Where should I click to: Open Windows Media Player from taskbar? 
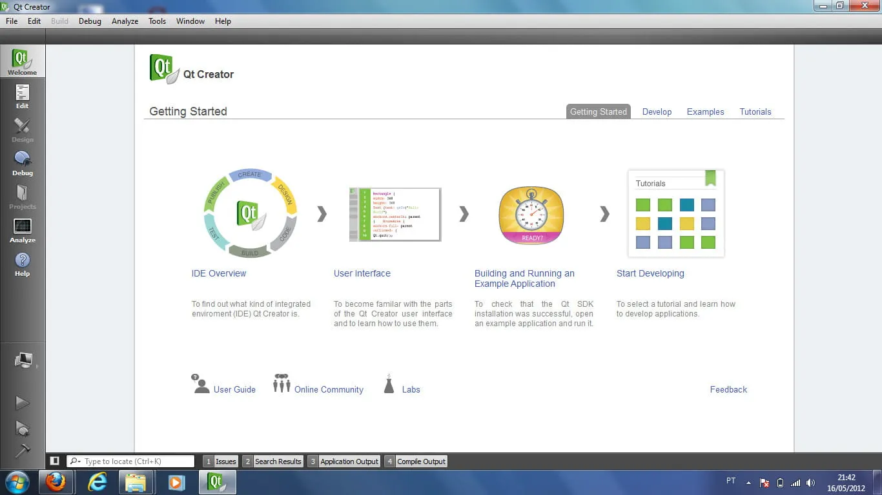(176, 482)
